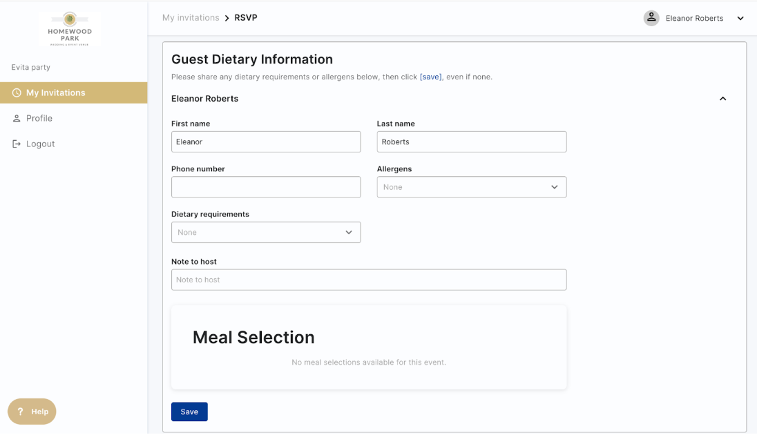Image resolution: width=757 pixels, height=435 pixels.
Task: Select Logout in the sidebar
Action: pos(40,144)
